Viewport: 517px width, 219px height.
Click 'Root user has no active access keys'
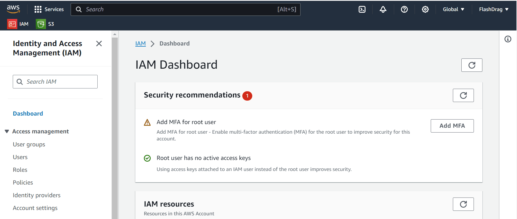pos(203,158)
